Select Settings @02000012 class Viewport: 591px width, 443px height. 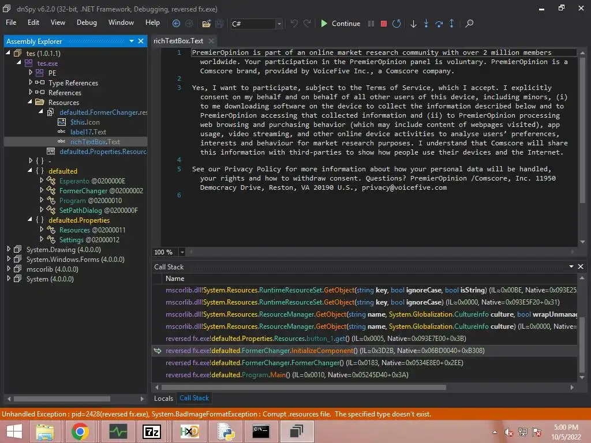pos(89,239)
